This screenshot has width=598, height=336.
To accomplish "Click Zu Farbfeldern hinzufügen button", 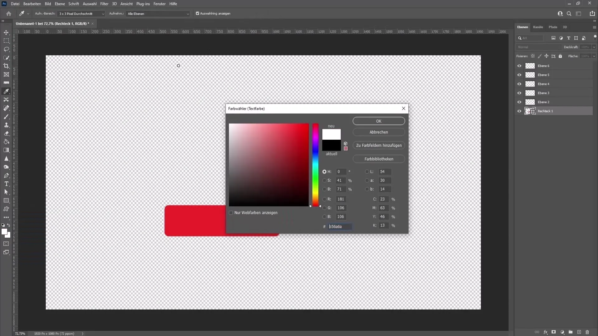I will [379, 145].
